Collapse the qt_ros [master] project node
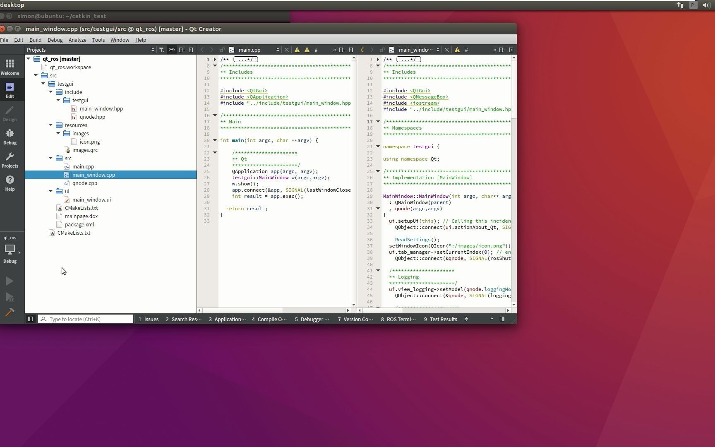Screen dimensions: 715x447 pyautogui.click(x=29, y=59)
